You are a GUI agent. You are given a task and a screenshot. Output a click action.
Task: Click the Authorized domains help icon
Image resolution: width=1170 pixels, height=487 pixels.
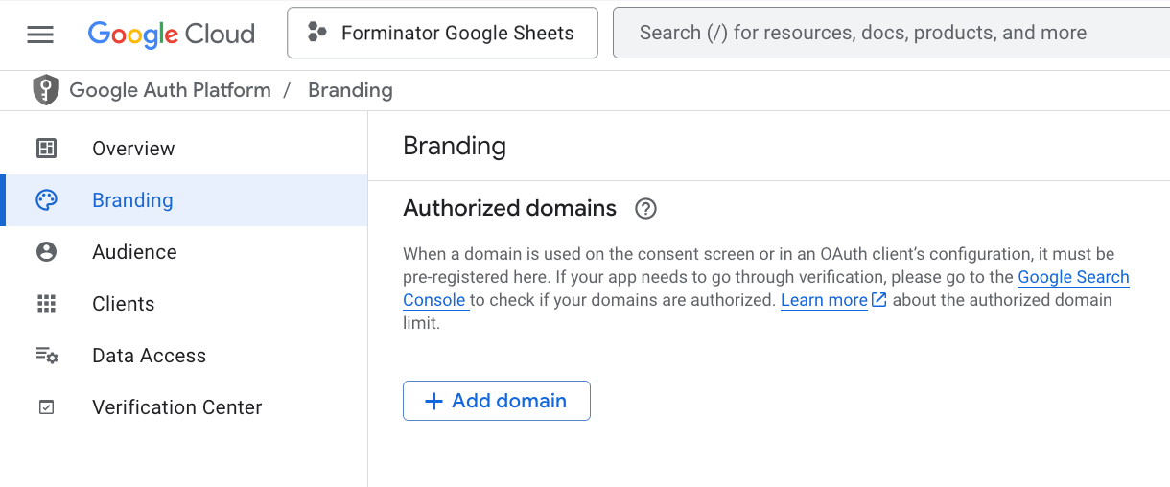coord(646,208)
